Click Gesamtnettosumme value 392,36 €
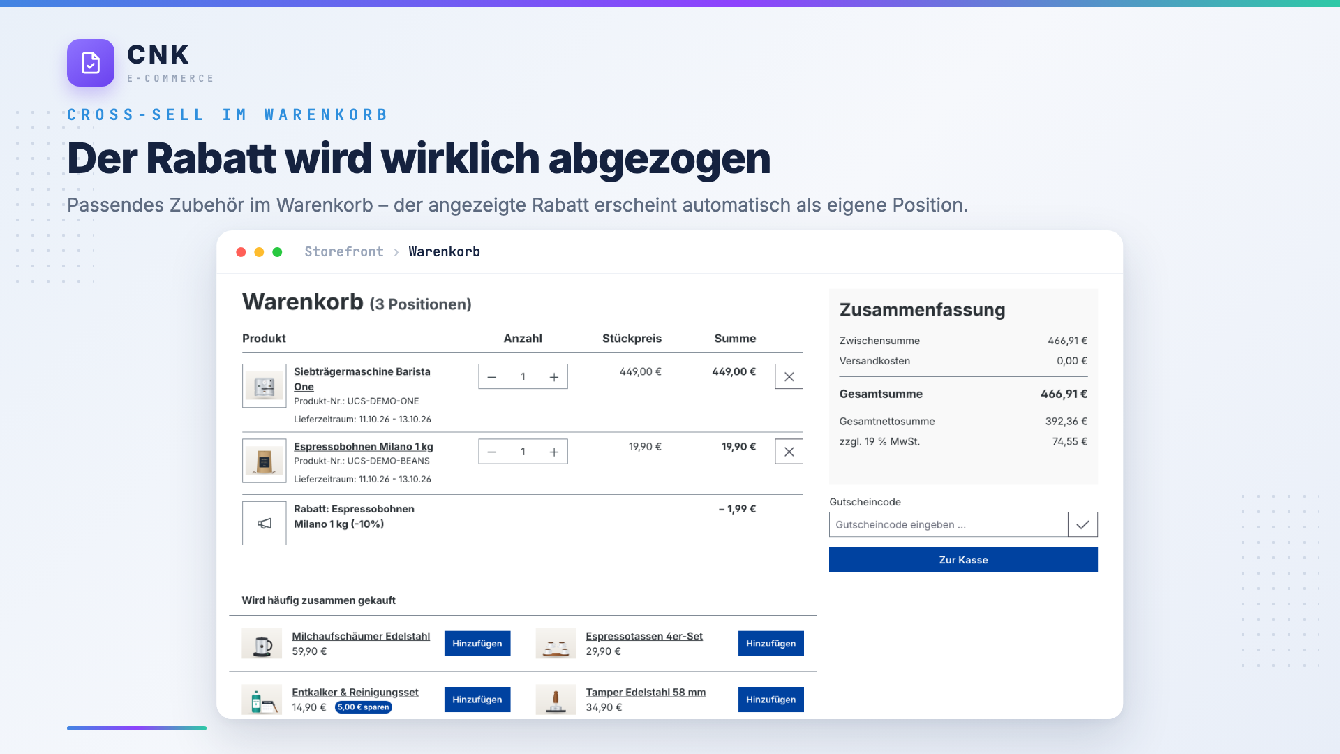1340x754 pixels. click(x=1066, y=421)
